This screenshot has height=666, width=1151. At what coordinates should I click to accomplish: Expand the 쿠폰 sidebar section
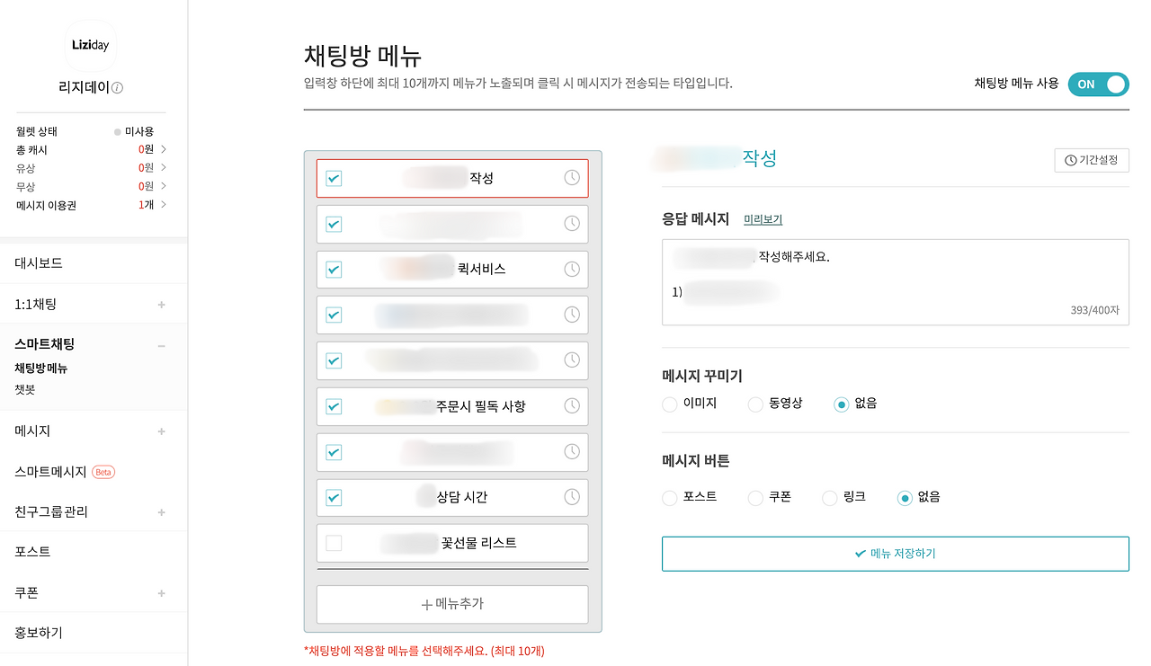tap(160, 592)
